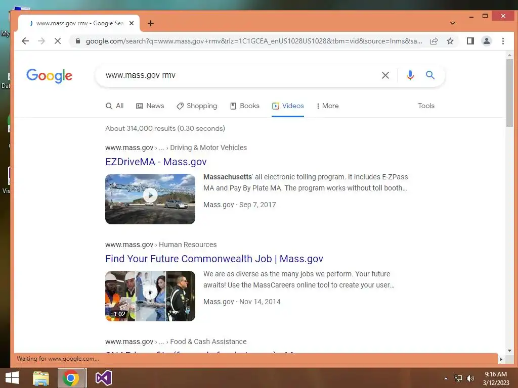This screenshot has height=388, width=518.
Task: Click the address bar URL
Action: [x=254, y=41]
